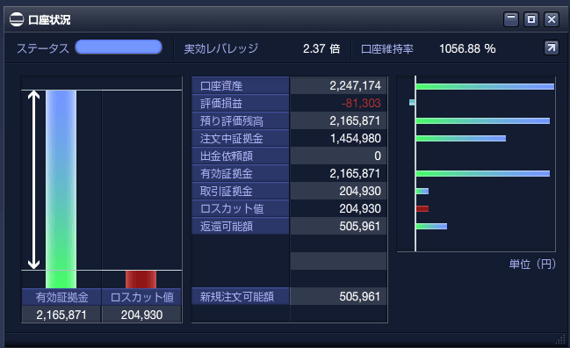Select the 評価損益 row label
570x348 pixels.
click(241, 104)
